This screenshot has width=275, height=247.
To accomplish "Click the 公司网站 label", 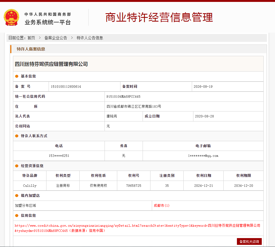I will point(22,126).
